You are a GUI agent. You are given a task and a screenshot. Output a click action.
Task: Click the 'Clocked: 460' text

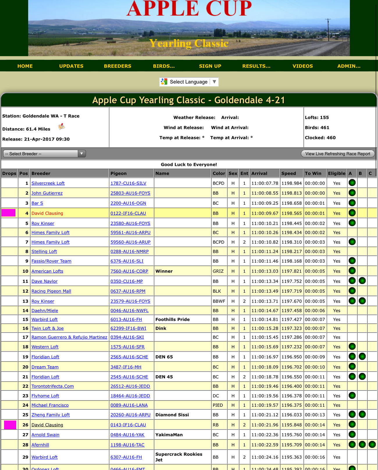(320, 138)
